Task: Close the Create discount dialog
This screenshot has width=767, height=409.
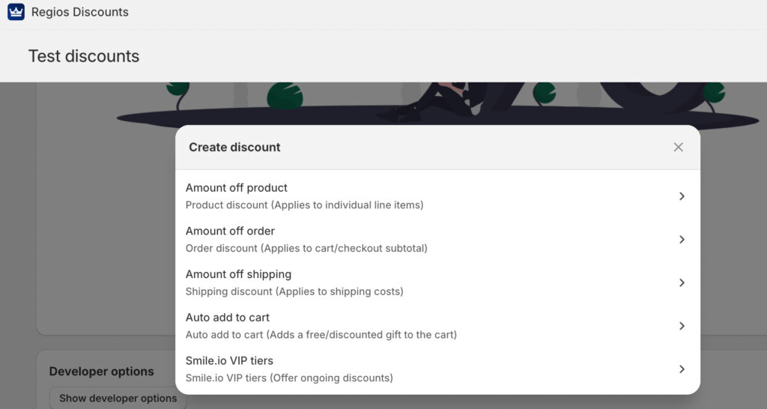Action: tap(678, 148)
